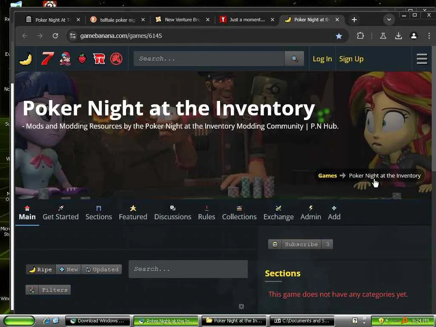The width and height of the screenshot is (436, 327).
Task: Click the site information icon in address bar
Action: point(73,36)
